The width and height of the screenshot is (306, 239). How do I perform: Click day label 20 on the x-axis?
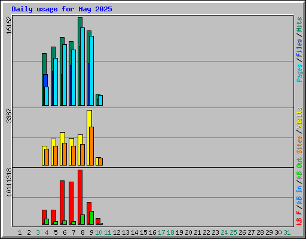(x=188, y=232)
